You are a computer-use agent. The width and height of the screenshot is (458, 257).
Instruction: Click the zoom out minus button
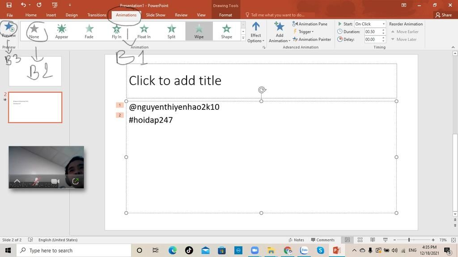coord(394,240)
